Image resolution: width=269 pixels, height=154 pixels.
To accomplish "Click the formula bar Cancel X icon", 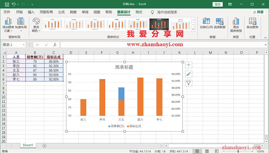I will 38,45.
